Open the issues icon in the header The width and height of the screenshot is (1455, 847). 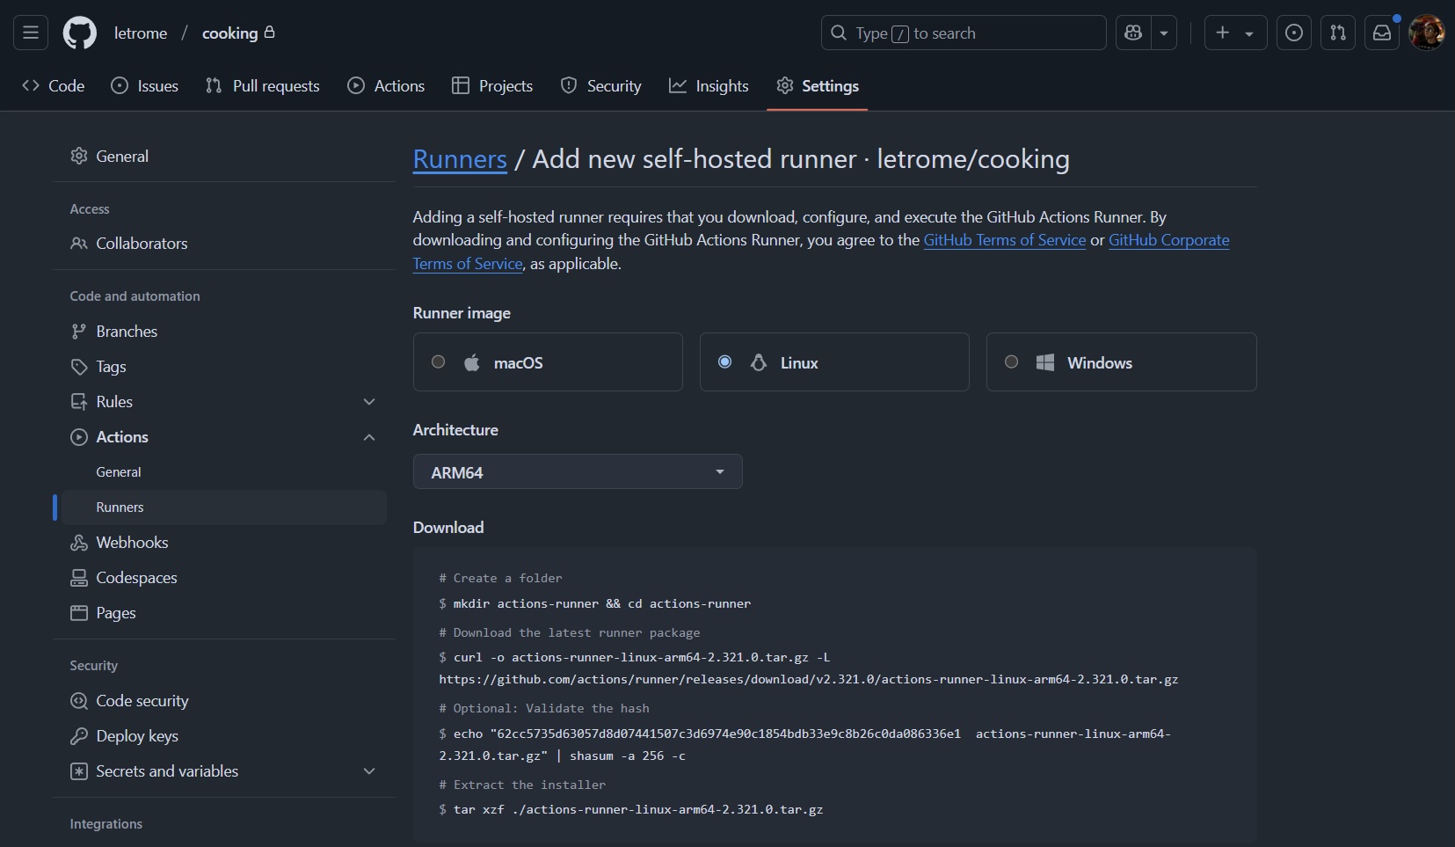pyautogui.click(x=1293, y=33)
